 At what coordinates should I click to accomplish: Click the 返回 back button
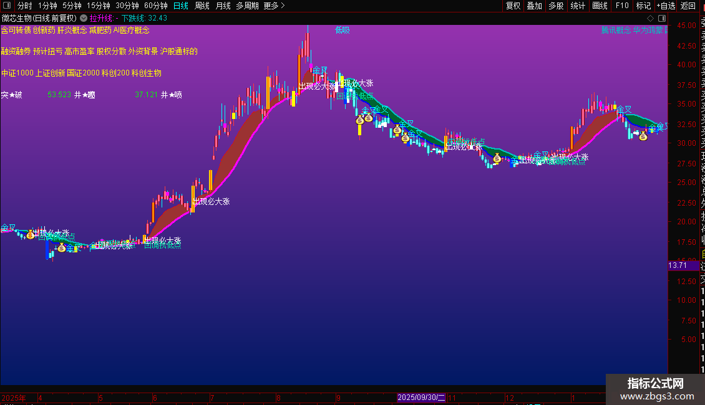tap(688, 6)
